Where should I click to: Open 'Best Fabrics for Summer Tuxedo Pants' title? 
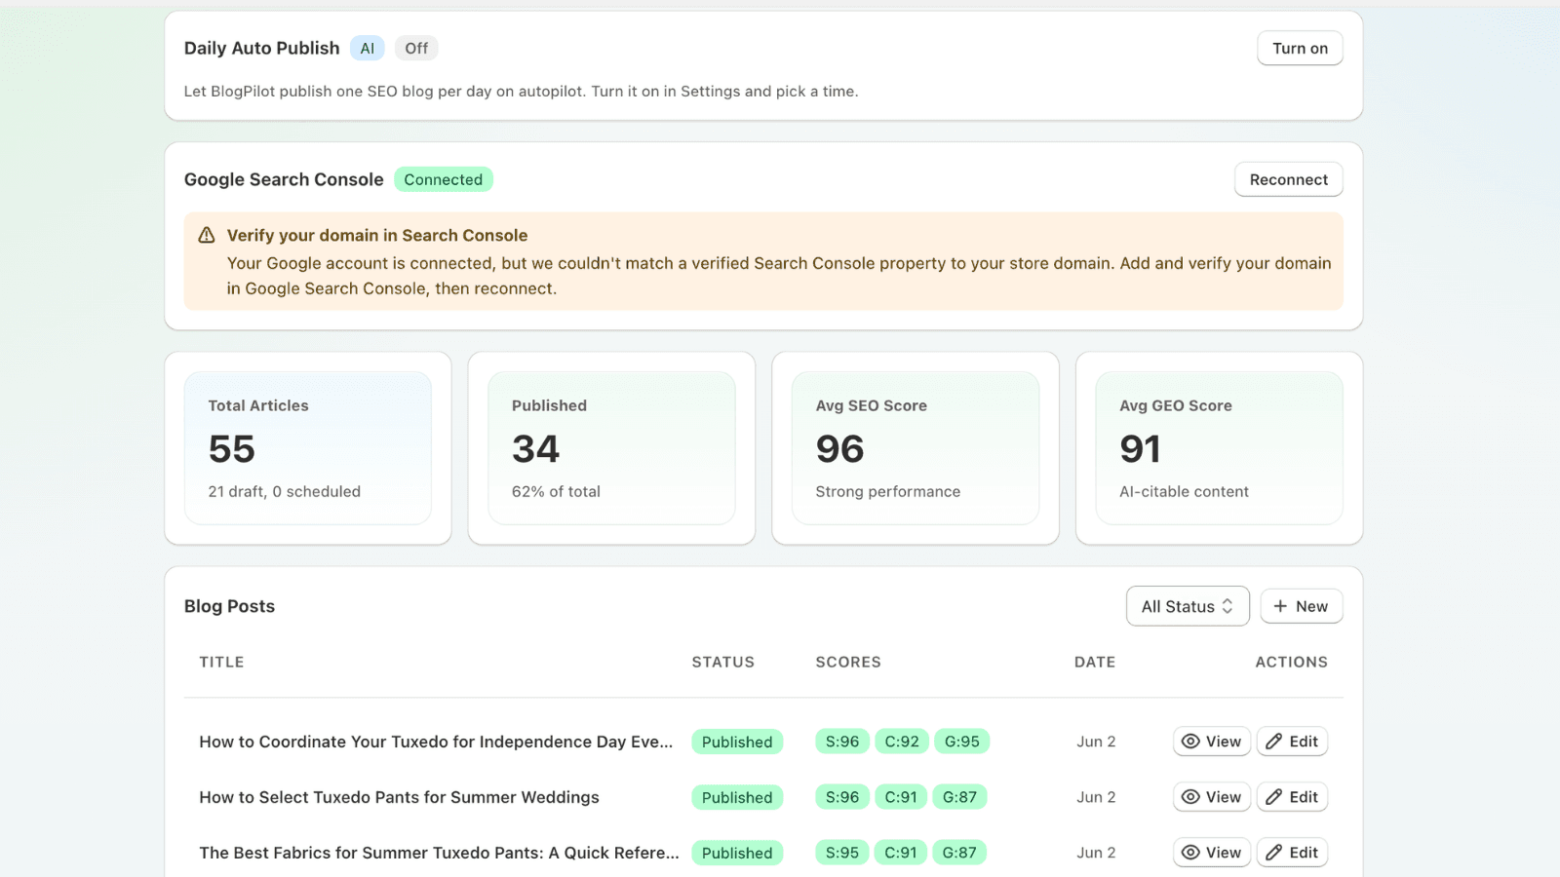coord(439,853)
